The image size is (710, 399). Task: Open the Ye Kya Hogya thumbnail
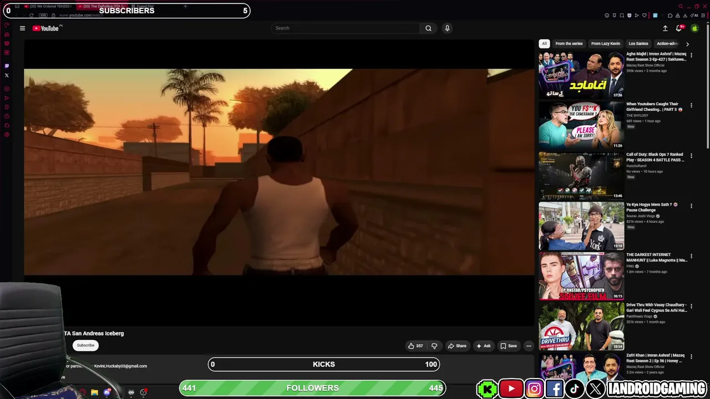581,226
